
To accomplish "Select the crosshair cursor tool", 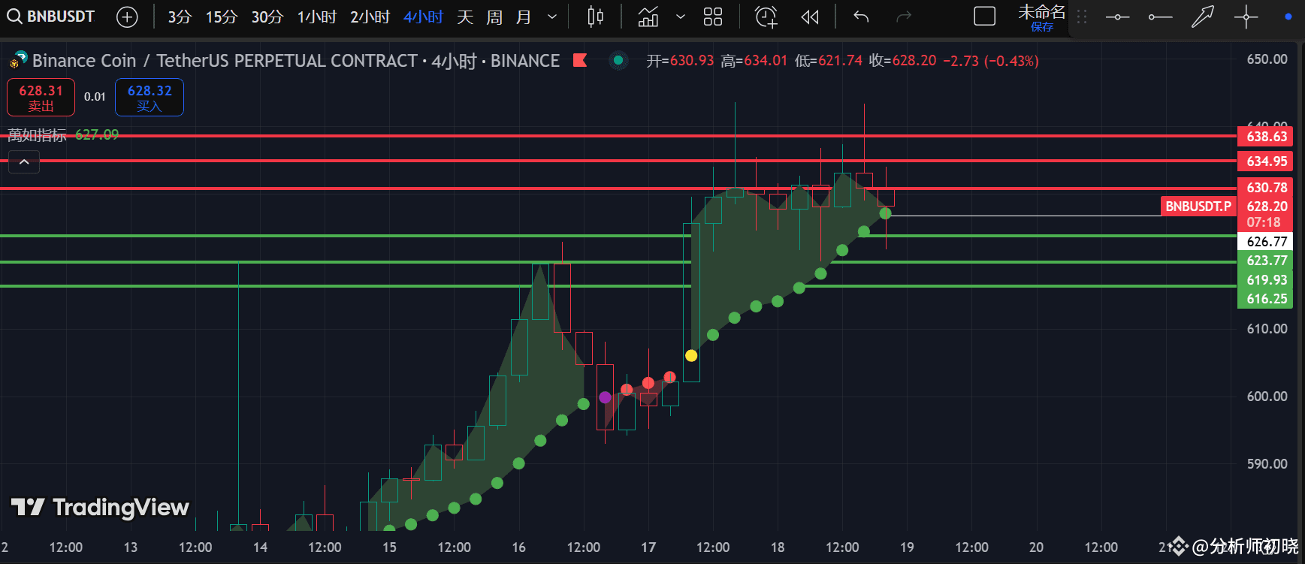I will (x=1246, y=17).
